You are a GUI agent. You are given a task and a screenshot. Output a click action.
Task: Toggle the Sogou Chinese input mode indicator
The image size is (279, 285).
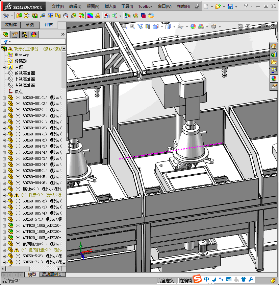[x=206, y=280]
